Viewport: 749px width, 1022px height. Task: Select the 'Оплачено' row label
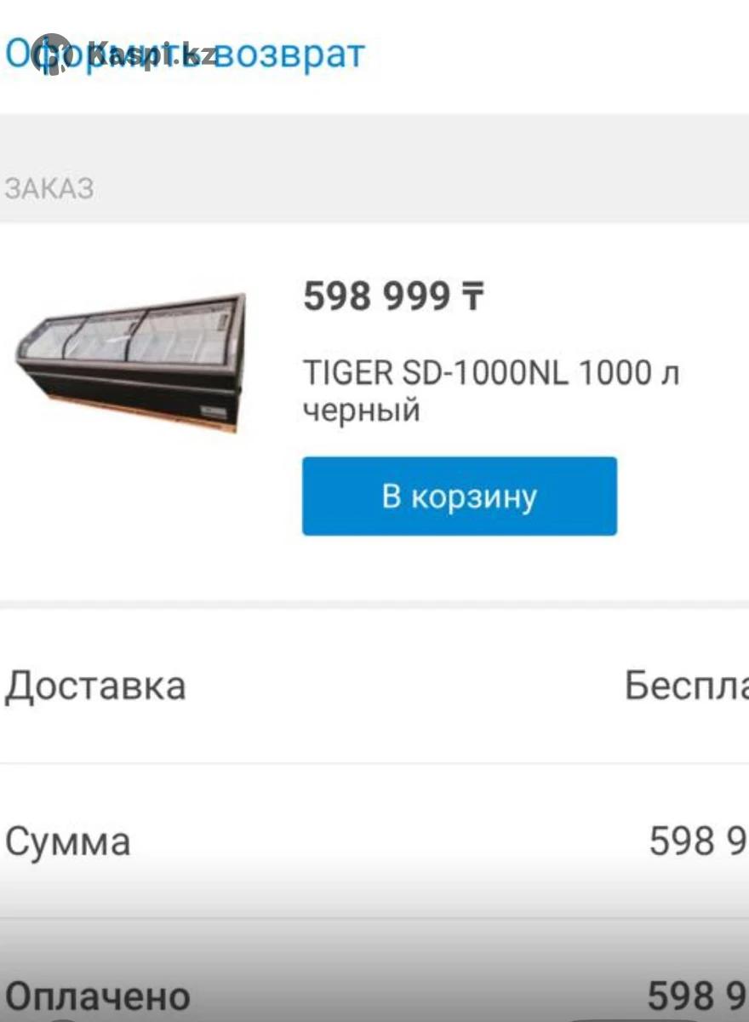(x=98, y=996)
